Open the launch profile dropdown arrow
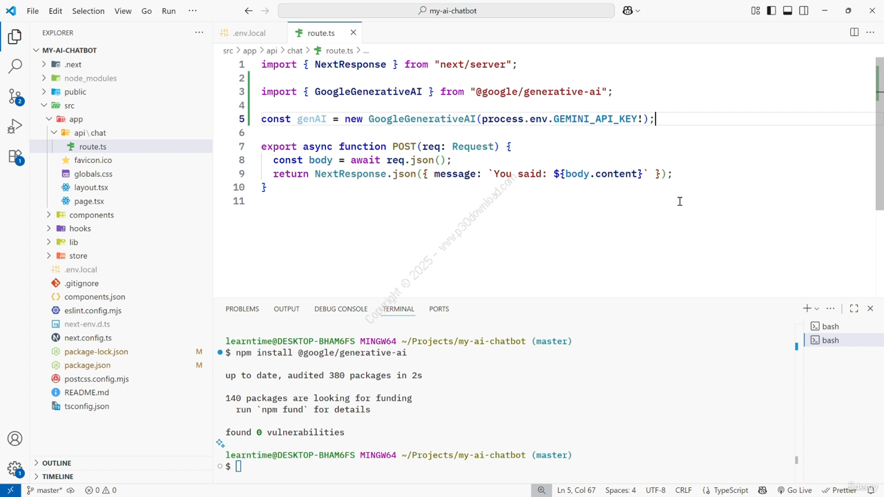Image resolution: width=884 pixels, height=497 pixels. (816, 309)
